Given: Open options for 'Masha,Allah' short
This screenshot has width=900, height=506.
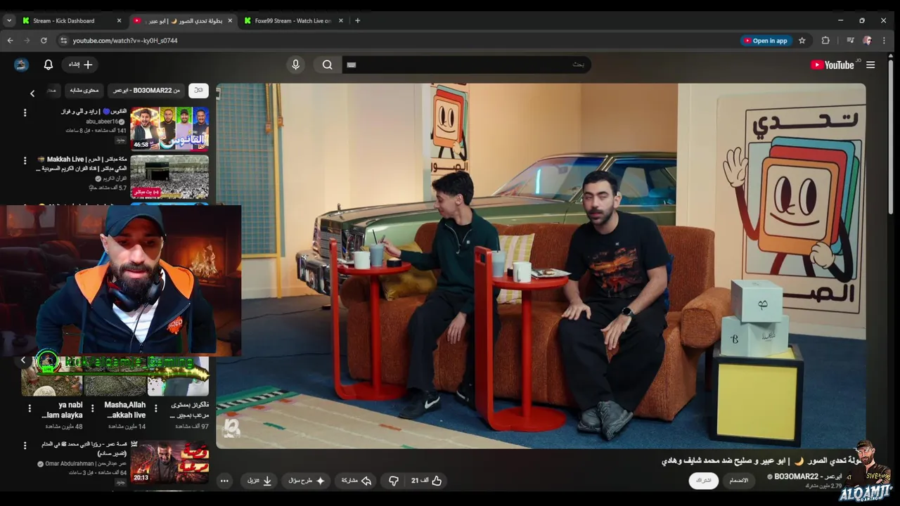Looking at the screenshot, I should coord(92,408).
